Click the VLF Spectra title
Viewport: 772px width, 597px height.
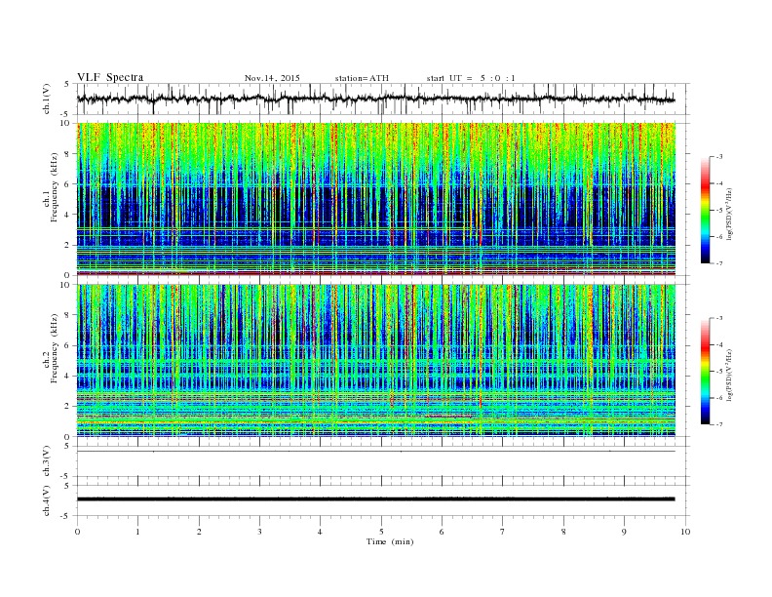coord(110,77)
